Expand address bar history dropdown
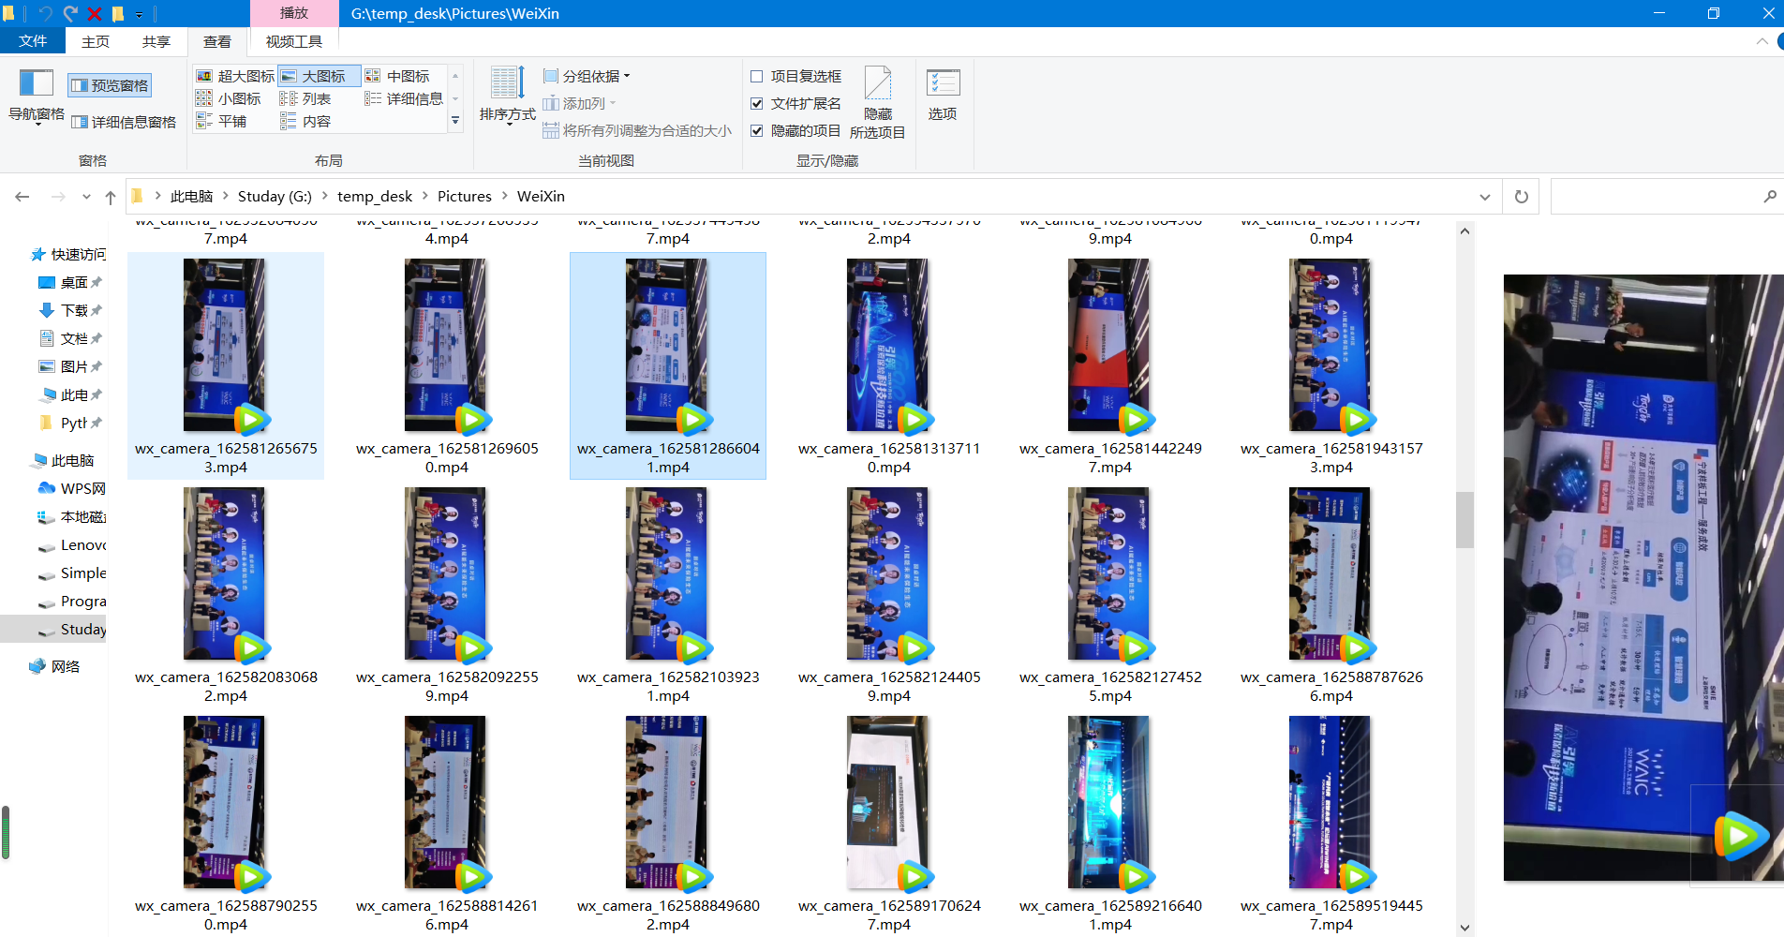This screenshot has height=937, width=1784. (1485, 197)
